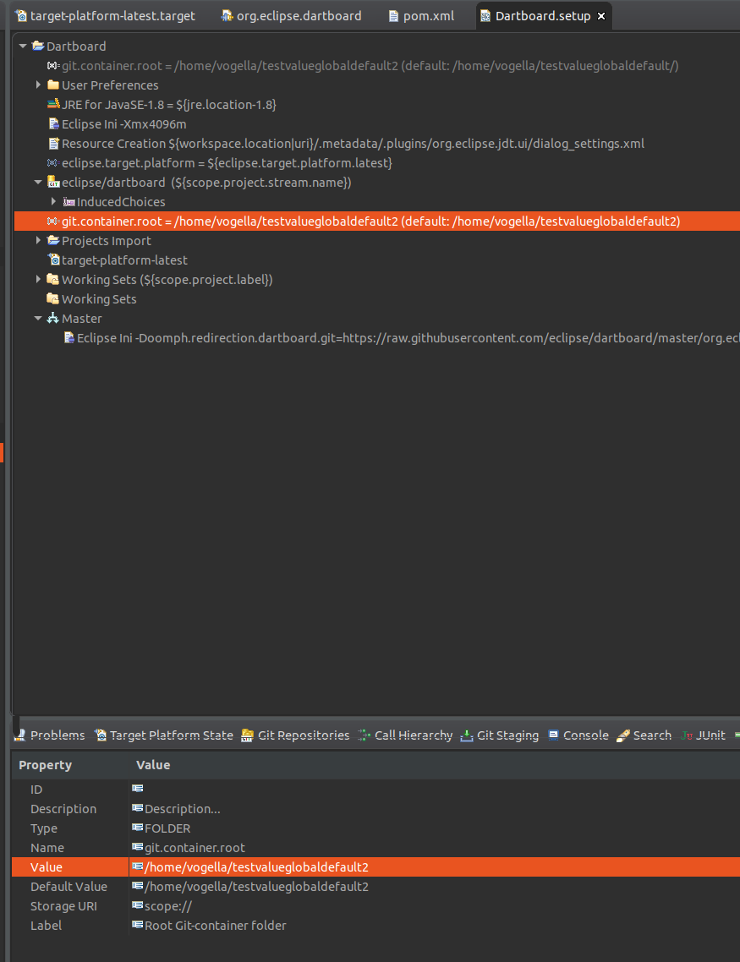The image size is (740, 962).
Task: Select the Dartboard.setup editor tab
Action: click(x=543, y=16)
